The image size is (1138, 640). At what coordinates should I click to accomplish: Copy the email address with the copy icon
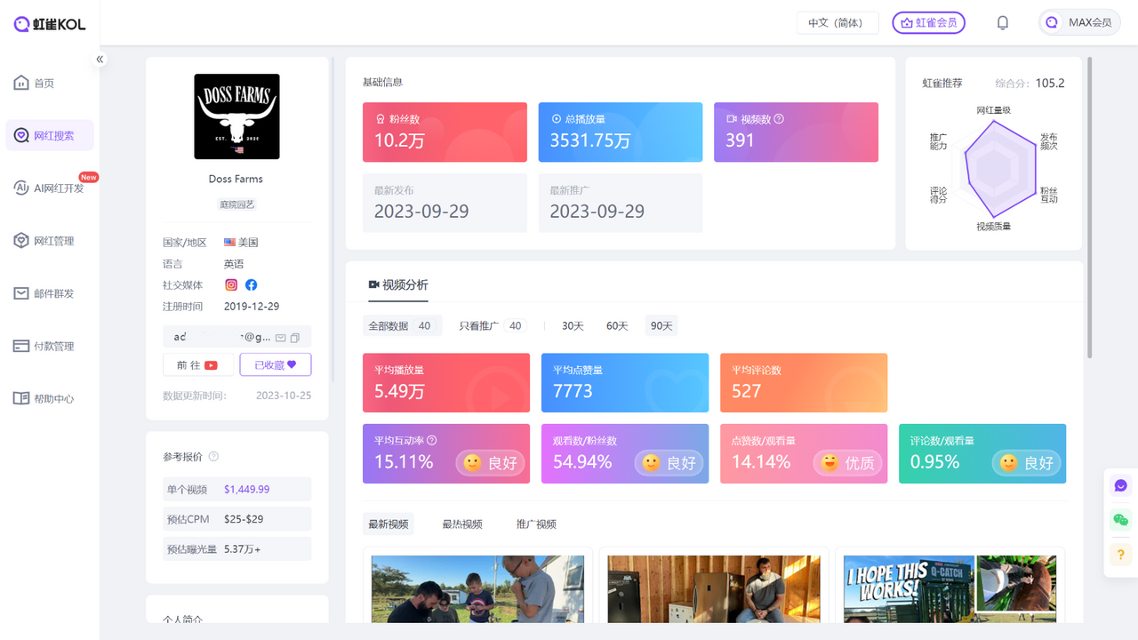295,338
